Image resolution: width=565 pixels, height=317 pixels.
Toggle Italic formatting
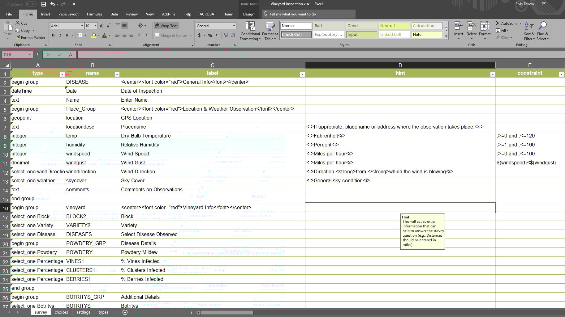[x=60, y=35]
